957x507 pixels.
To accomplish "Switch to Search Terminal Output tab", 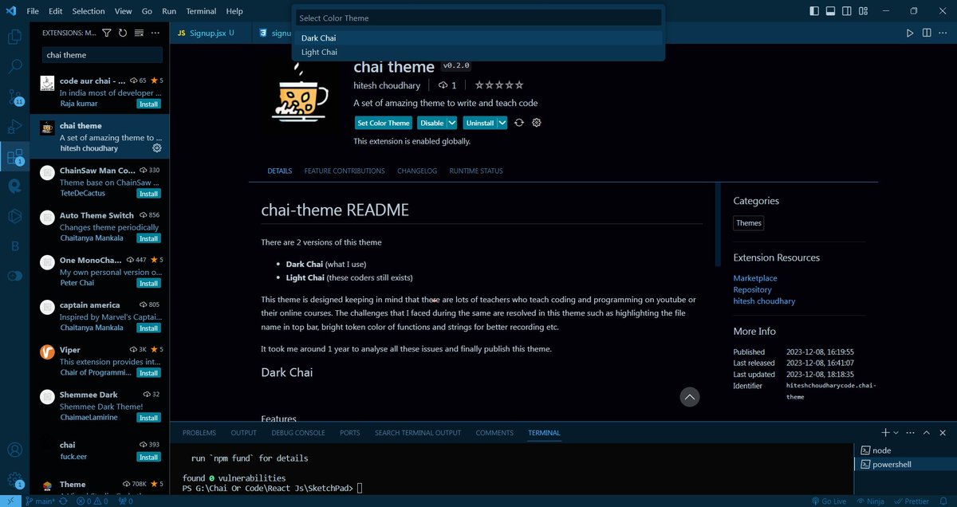I will pyautogui.click(x=418, y=433).
